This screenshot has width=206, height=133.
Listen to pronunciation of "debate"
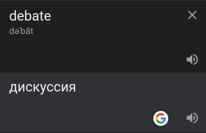pos(192,59)
